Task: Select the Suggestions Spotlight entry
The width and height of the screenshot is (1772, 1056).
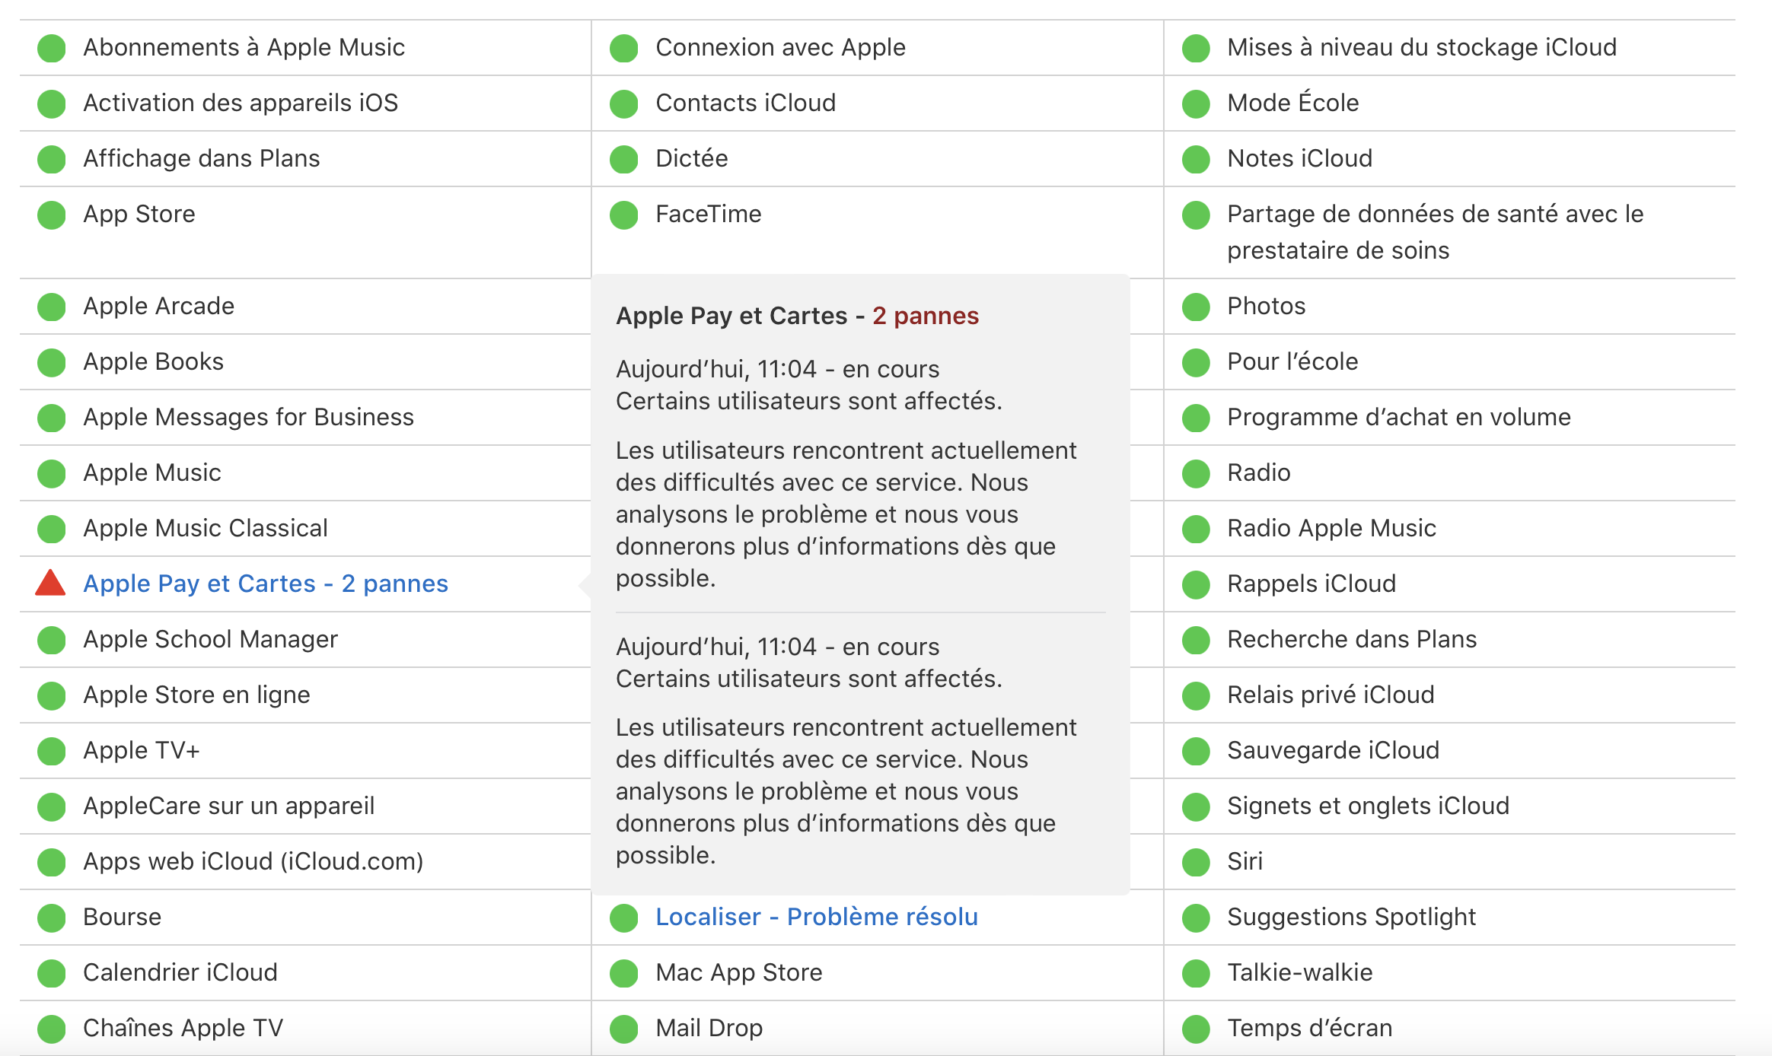Action: tap(1352, 917)
